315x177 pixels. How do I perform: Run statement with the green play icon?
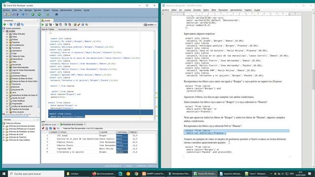tap(43, 25)
